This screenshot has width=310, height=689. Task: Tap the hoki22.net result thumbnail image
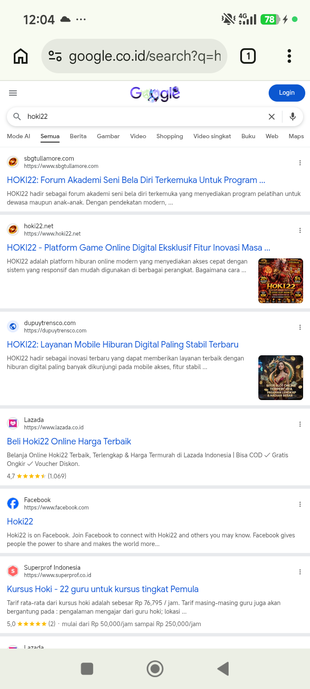coord(281,281)
